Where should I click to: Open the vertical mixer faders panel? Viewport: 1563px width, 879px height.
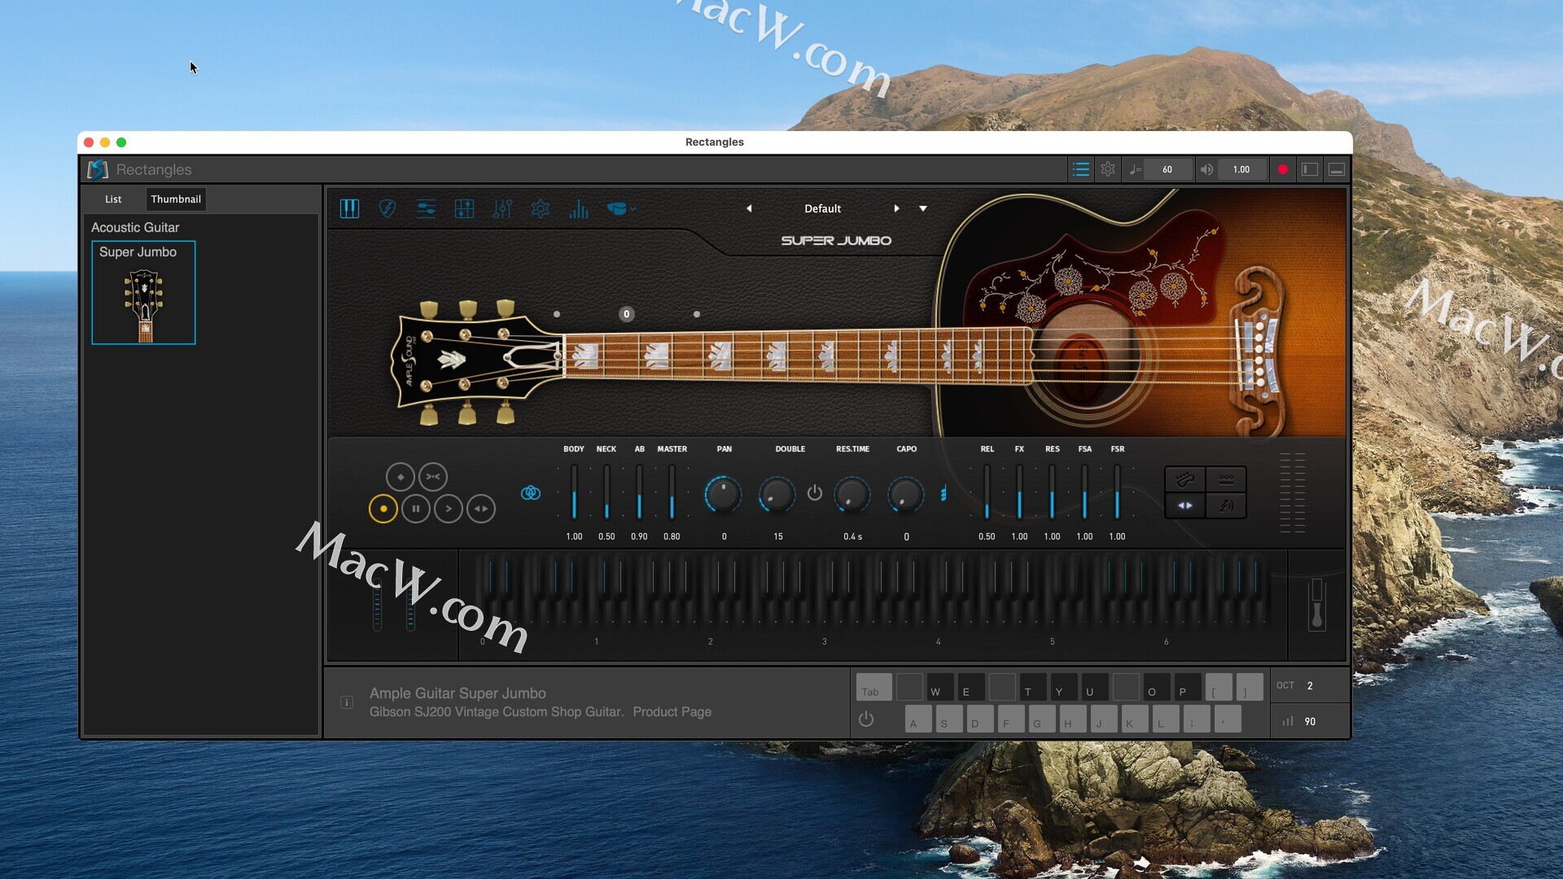tap(502, 209)
